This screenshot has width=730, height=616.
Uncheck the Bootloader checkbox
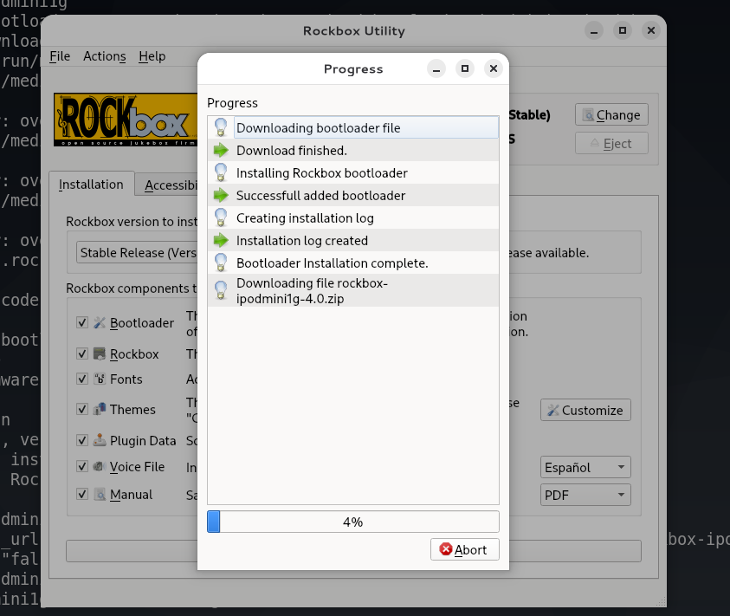[x=82, y=323]
